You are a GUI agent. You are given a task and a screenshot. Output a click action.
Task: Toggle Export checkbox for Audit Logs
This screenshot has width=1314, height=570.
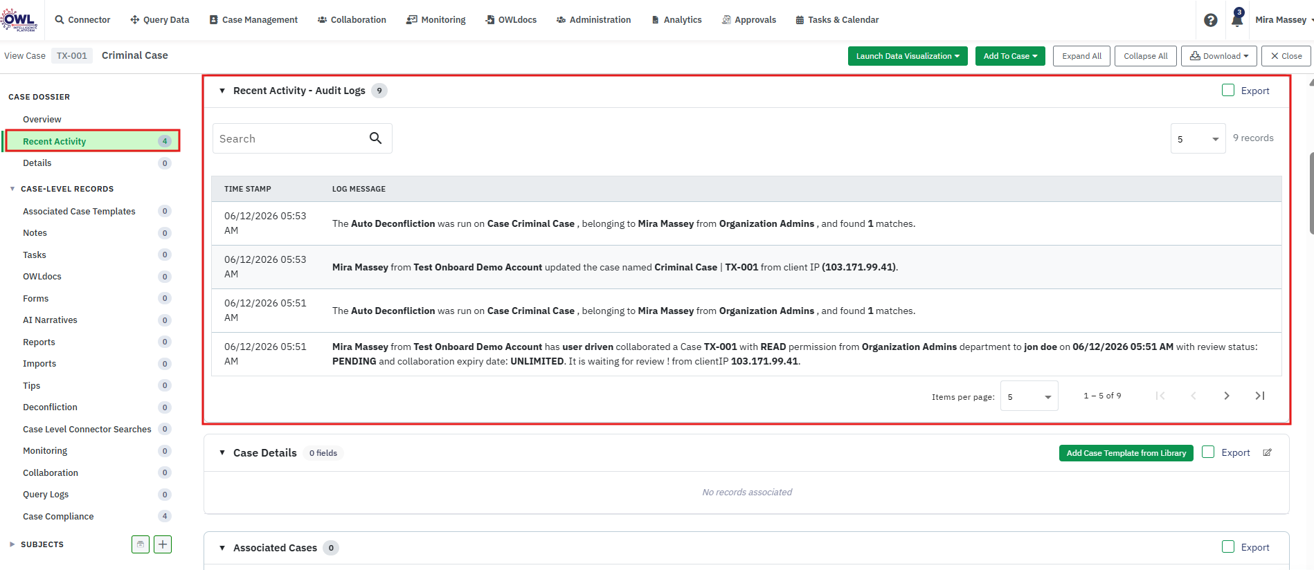(x=1228, y=91)
